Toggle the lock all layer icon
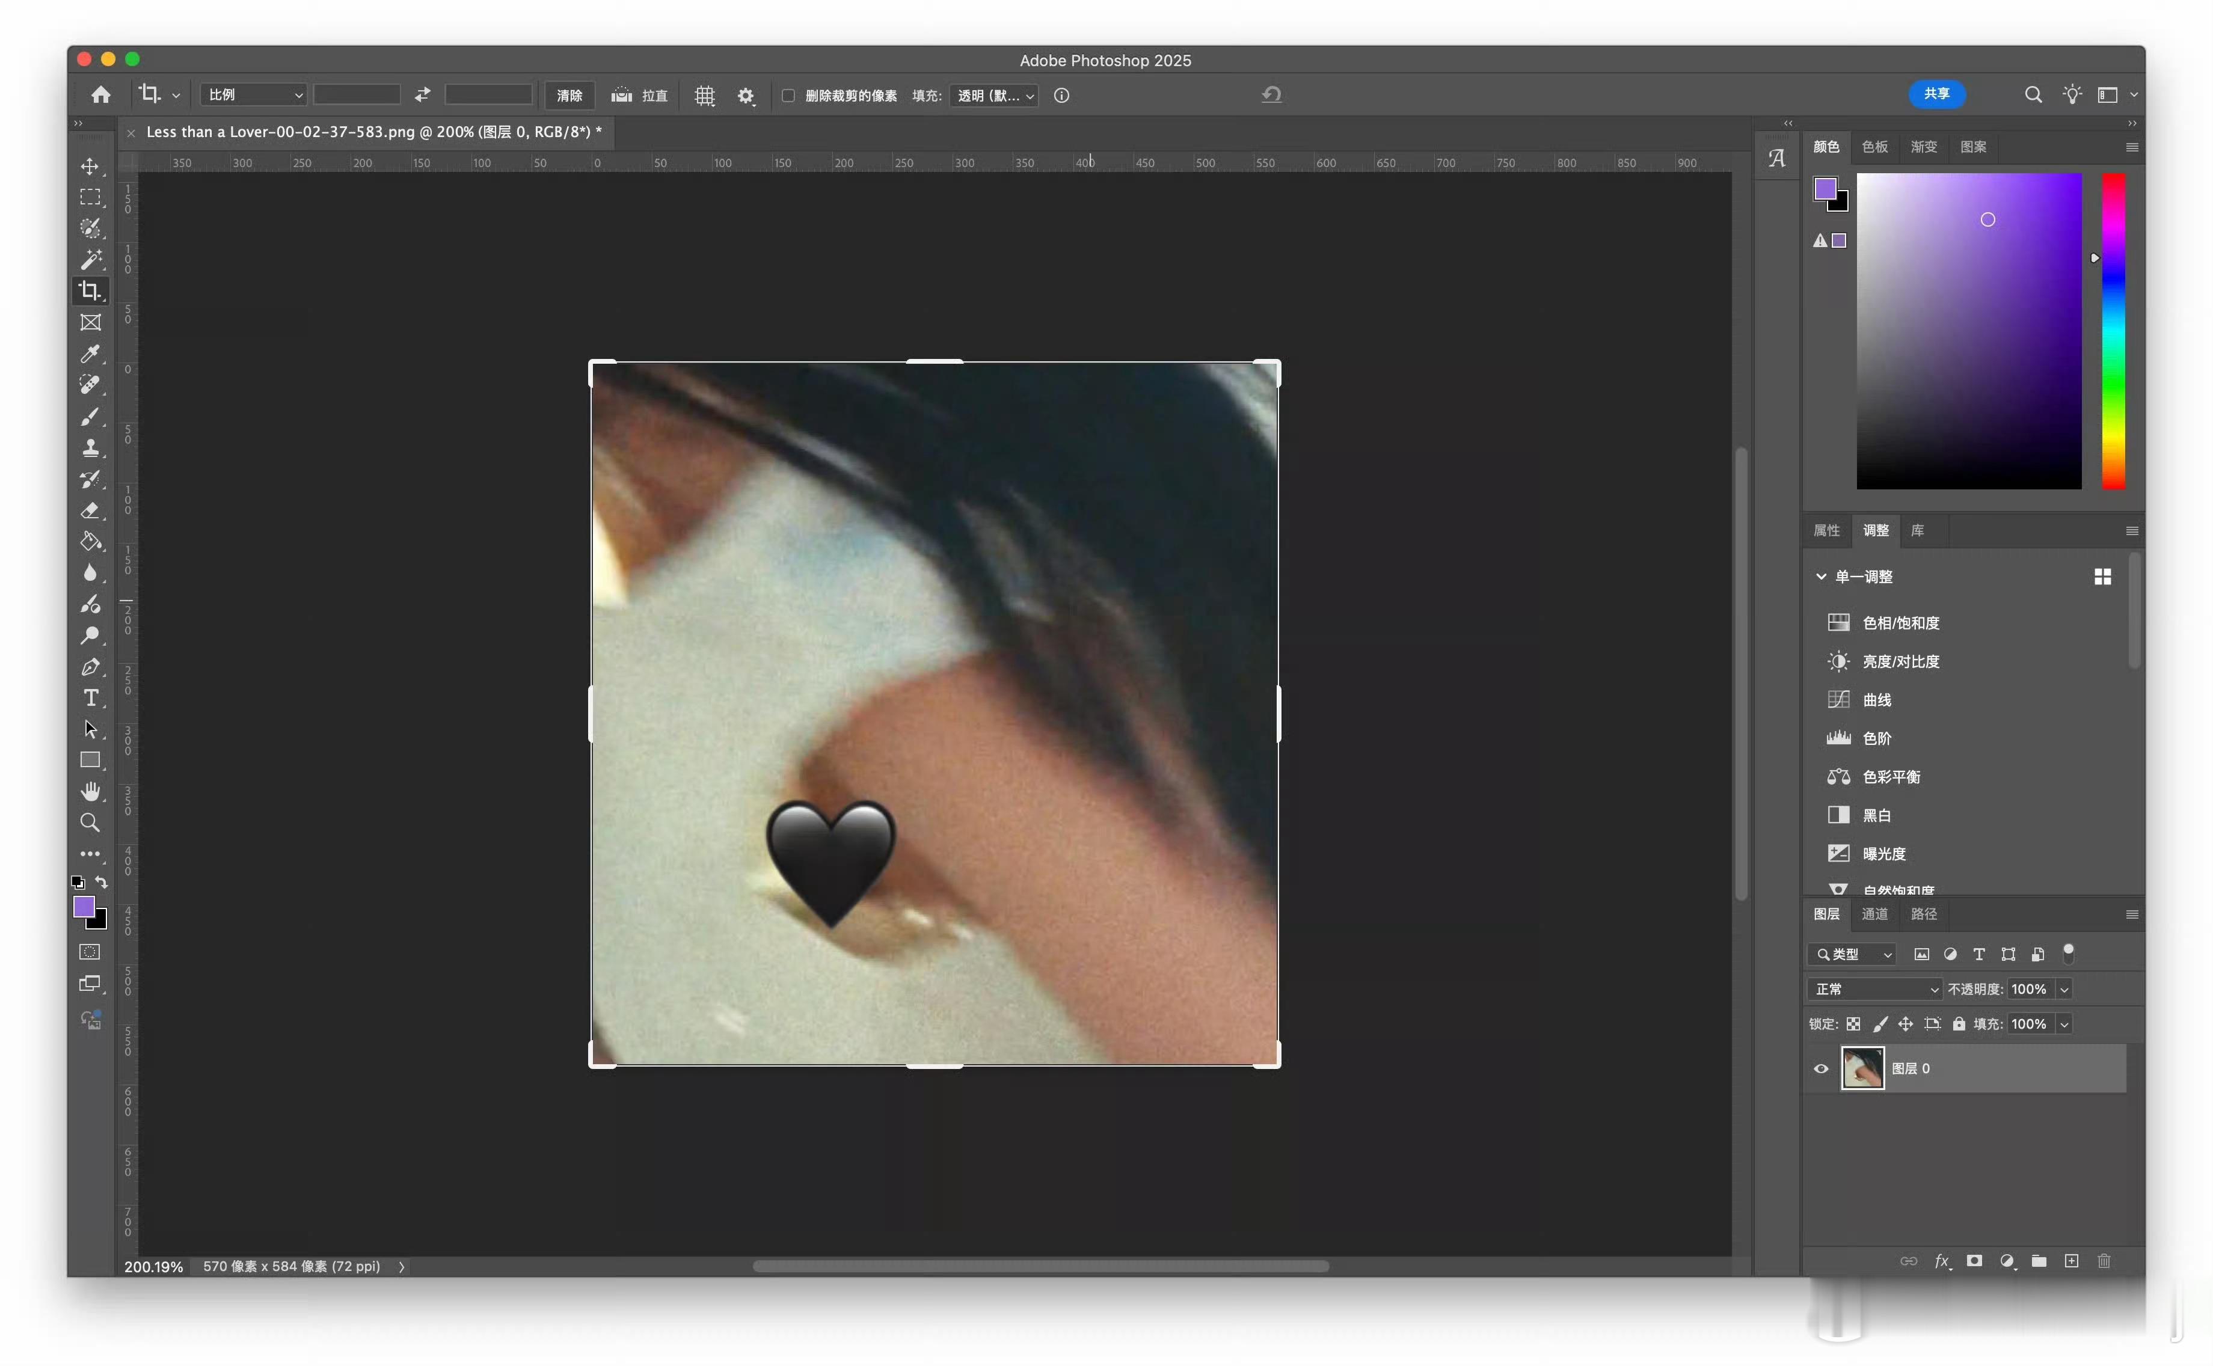Viewport: 2213px width, 1366px height. click(x=1958, y=1023)
